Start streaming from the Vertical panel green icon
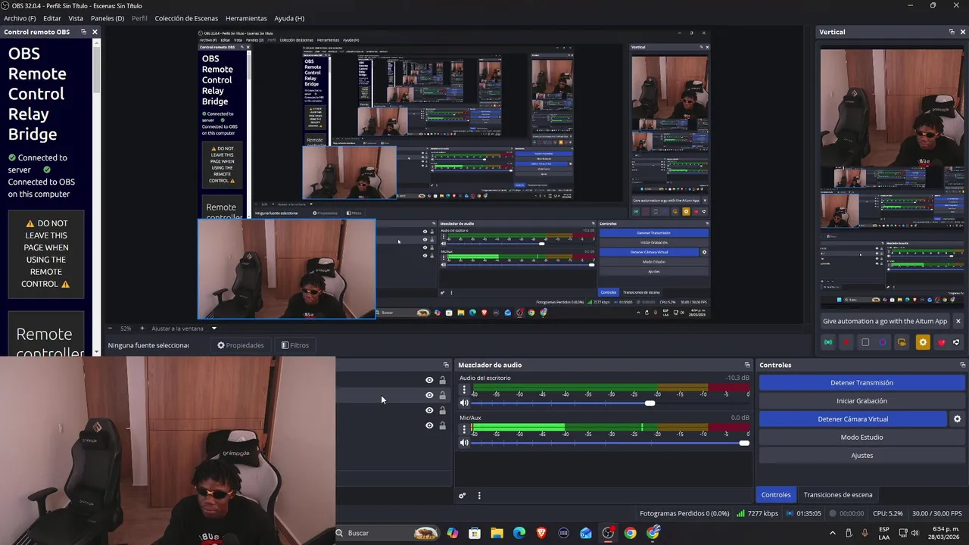Screen dimensions: 969x545 (828, 342)
